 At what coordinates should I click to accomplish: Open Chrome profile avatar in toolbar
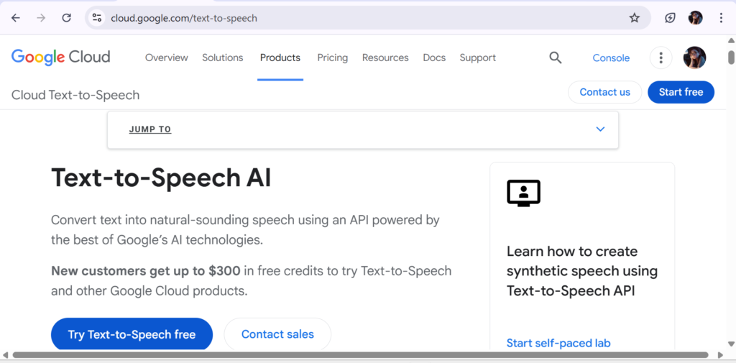tap(695, 18)
